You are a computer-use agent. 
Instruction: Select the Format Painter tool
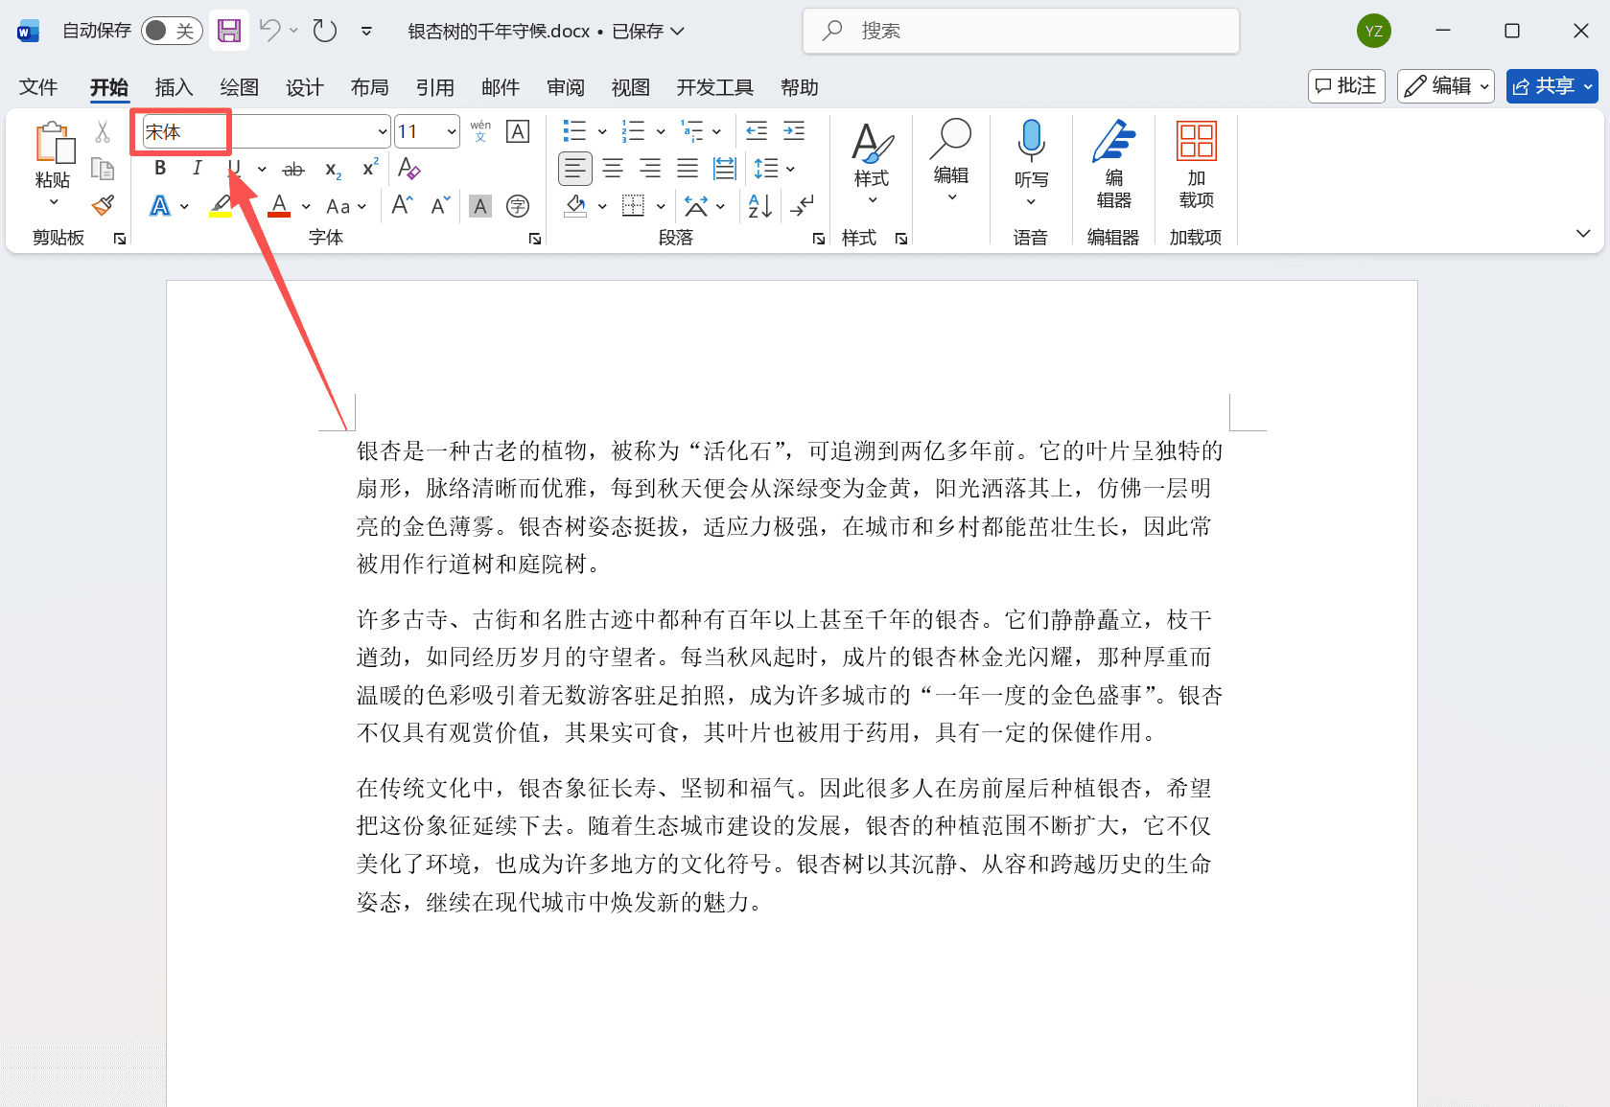click(x=103, y=205)
